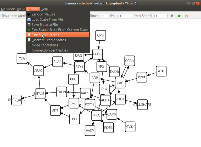Select the PKC node
This screenshot has height=147, width=201.
73,79
